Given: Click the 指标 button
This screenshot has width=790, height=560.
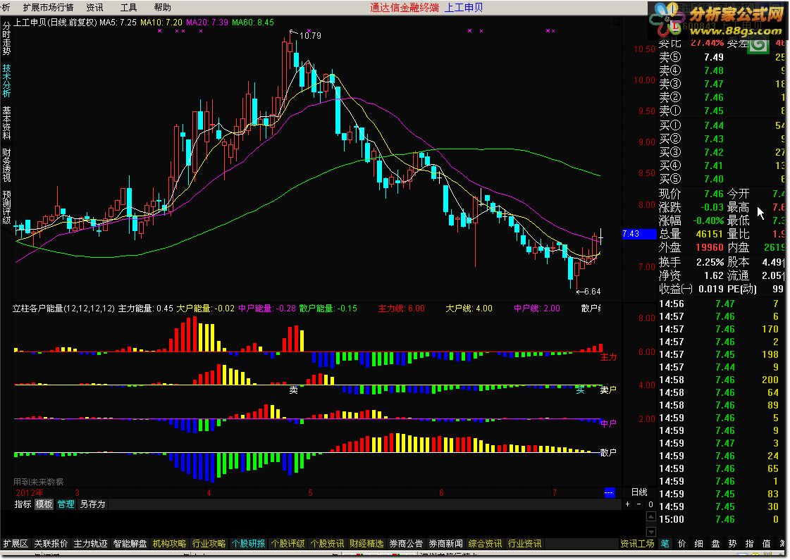Looking at the screenshot, I should click(x=23, y=504).
